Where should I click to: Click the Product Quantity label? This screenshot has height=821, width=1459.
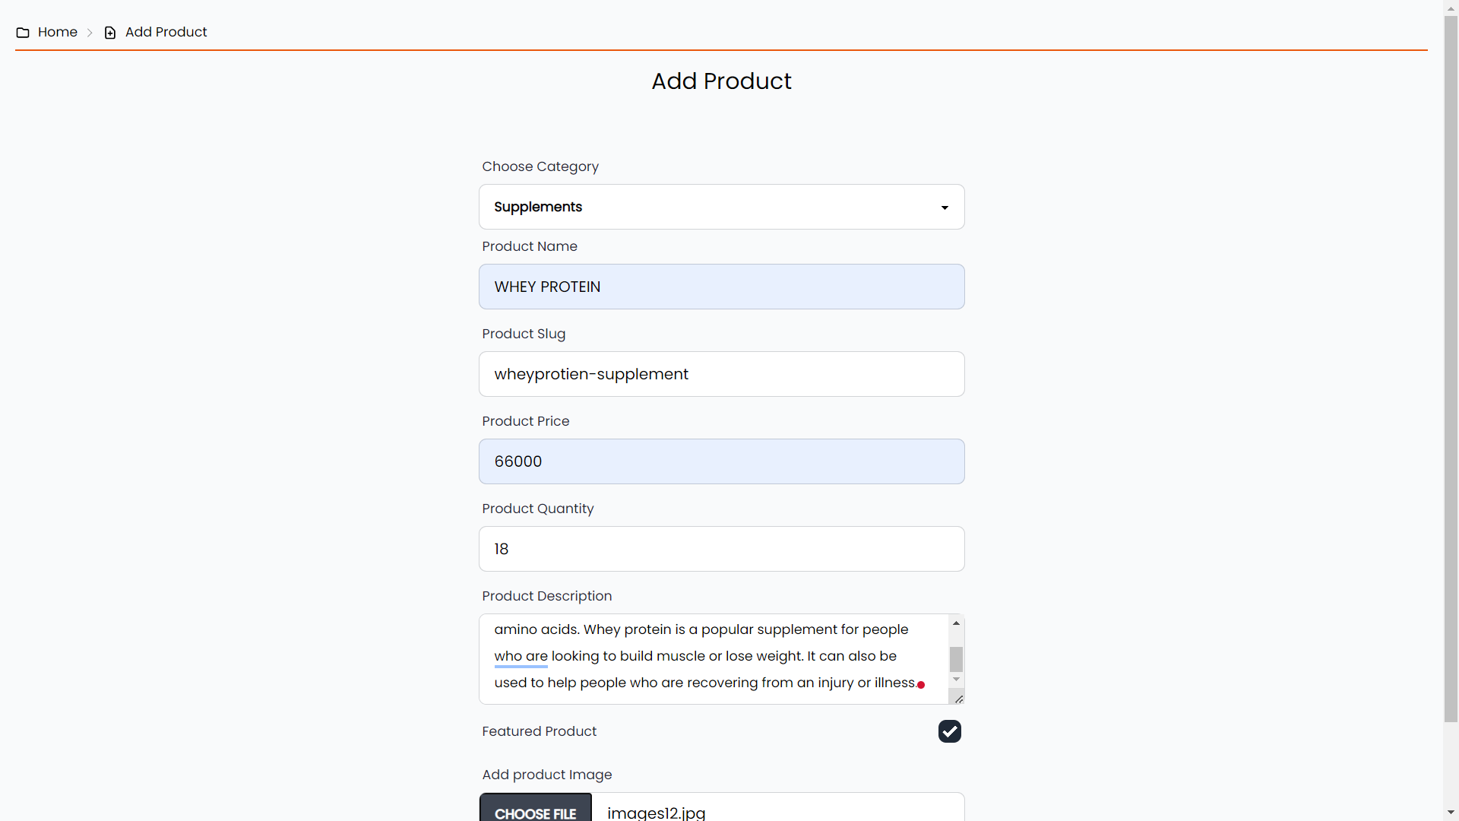(x=537, y=509)
